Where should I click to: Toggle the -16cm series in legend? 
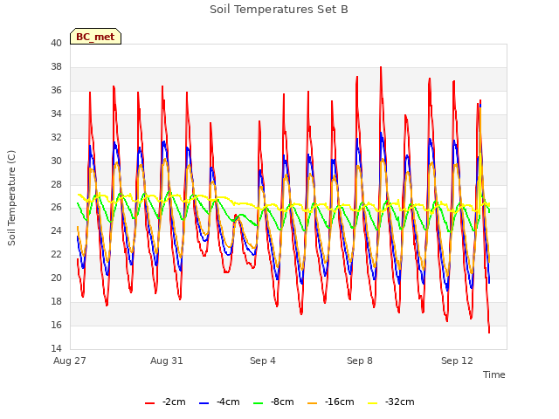(330, 402)
